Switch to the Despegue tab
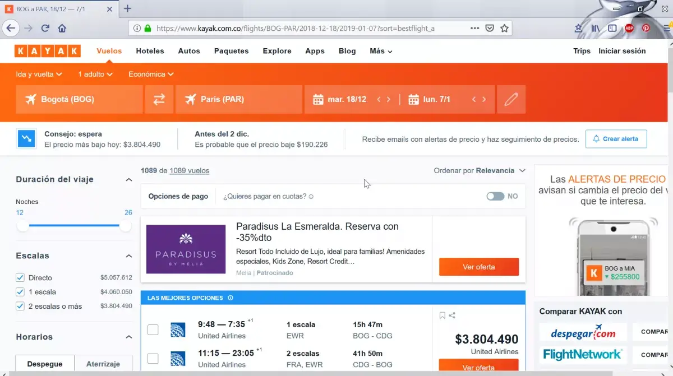The height and width of the screenshot is (376, 673). pos(45,364)
